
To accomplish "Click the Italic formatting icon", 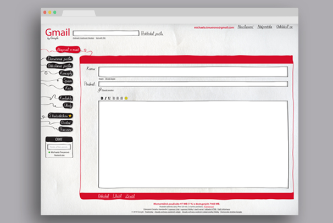I will 106,98.
